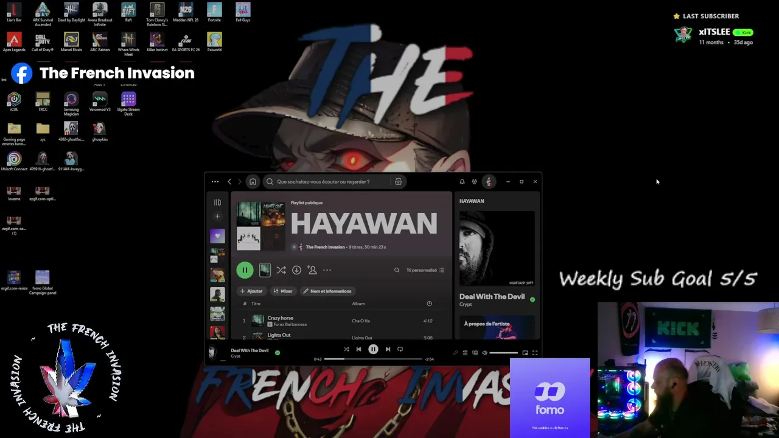Click the saved checkmark in the right panel
The width and height of the screenshot is (779, 438).
pos(533,299)
